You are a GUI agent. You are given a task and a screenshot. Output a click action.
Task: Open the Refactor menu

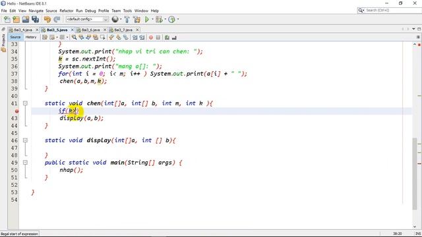click(67, 11)
